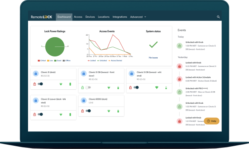Screen dimensions: 249x149
Task: Click red locked status icon on Clewis Si Leaver card
Action: pyautogui.click(x=34, y=115)
